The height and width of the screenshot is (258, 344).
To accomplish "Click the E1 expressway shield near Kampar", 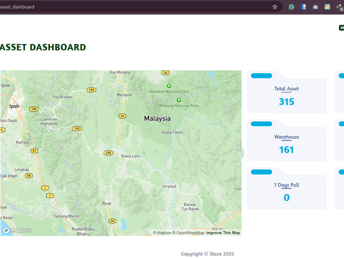I will (34, 151).
